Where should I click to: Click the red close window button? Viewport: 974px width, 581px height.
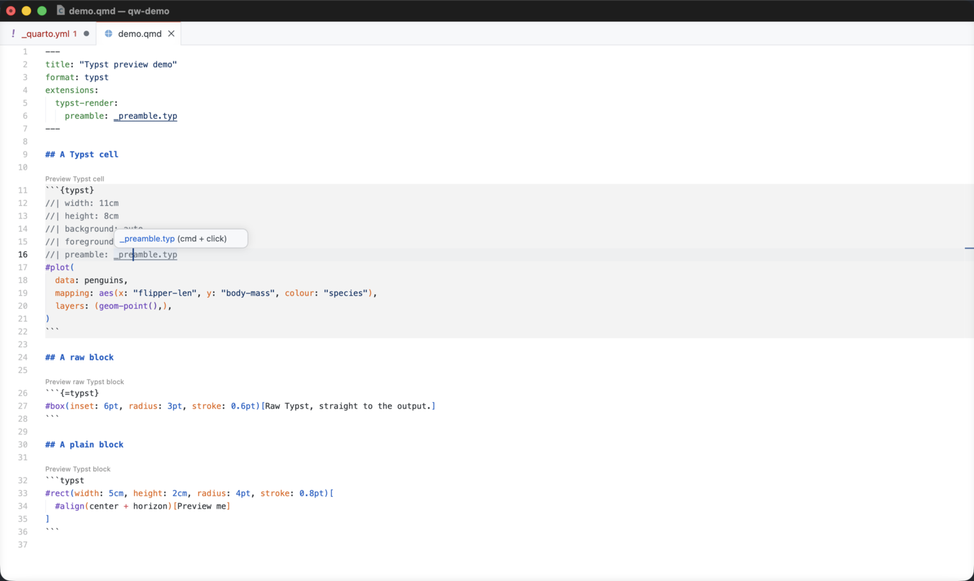[x=11, y=10]
